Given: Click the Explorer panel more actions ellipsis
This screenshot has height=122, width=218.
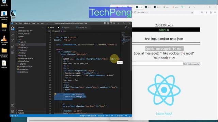Looking at the screenshot, I should click(x=43, y=27).
